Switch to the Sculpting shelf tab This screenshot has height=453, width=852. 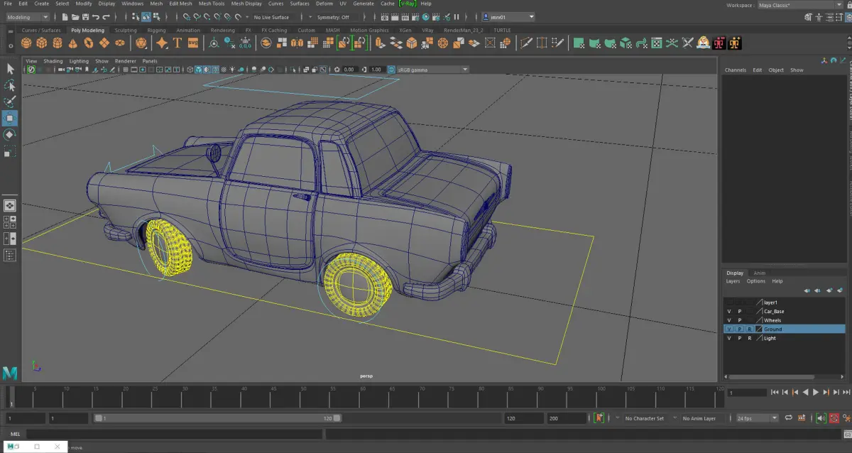click(126, 31)
